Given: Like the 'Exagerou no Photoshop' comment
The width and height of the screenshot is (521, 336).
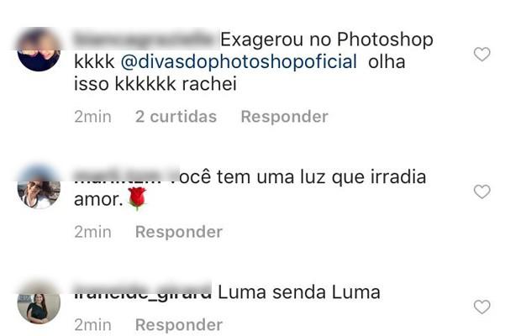Looking at the screenshot, I should (x=482, y=55).
